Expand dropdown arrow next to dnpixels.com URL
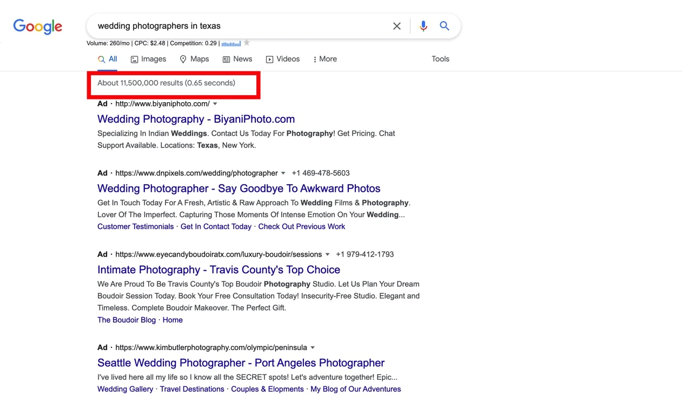Viewport: 682px width, 402px height. point(283,173)
